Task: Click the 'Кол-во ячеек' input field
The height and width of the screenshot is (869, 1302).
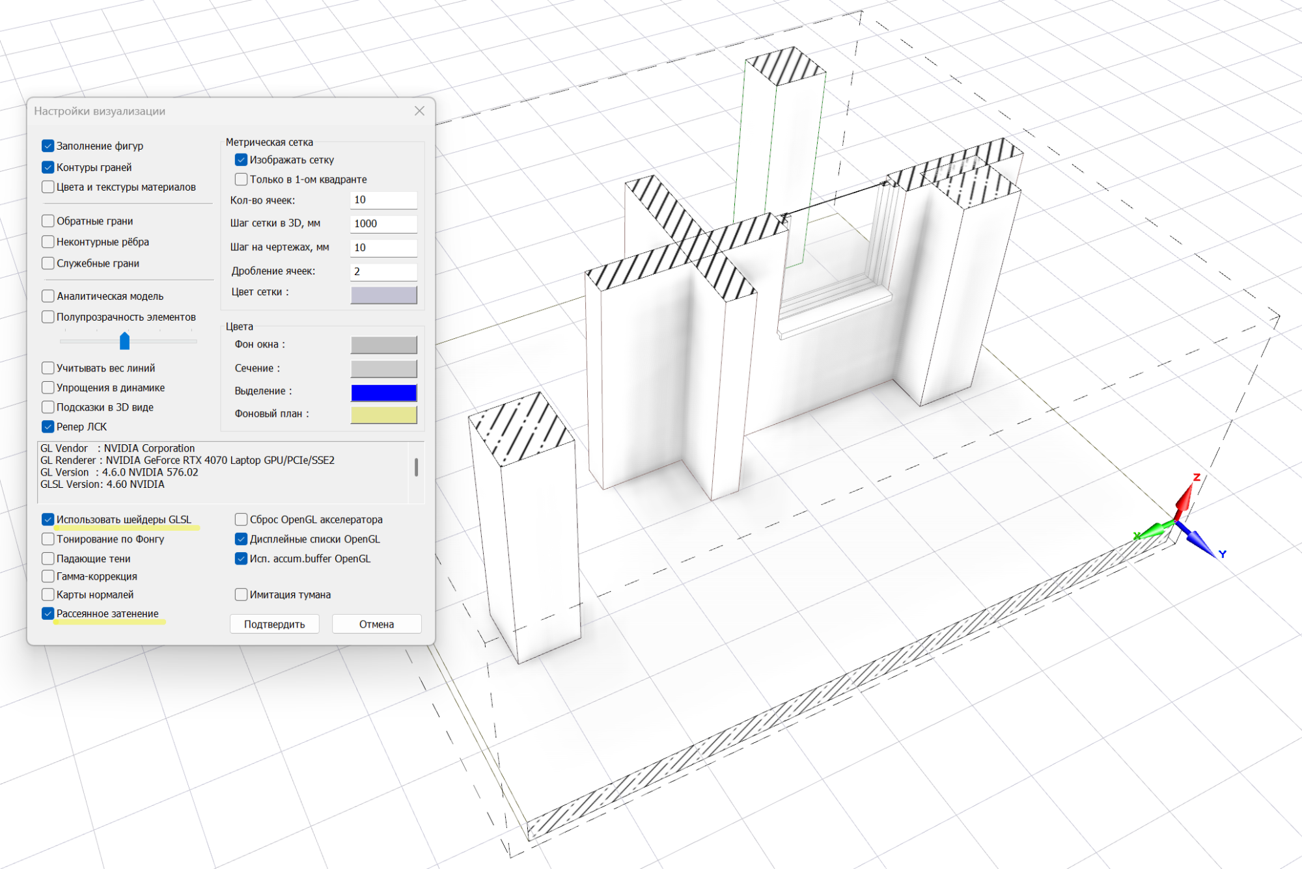Action: 383,200
